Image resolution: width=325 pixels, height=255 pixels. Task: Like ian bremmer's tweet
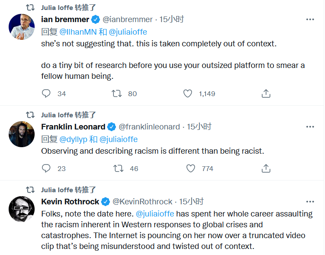point(187,94)
